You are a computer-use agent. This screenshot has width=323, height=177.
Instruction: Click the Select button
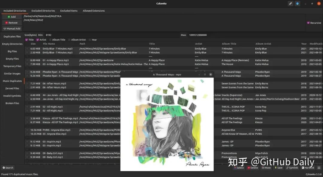pos(239,168)
